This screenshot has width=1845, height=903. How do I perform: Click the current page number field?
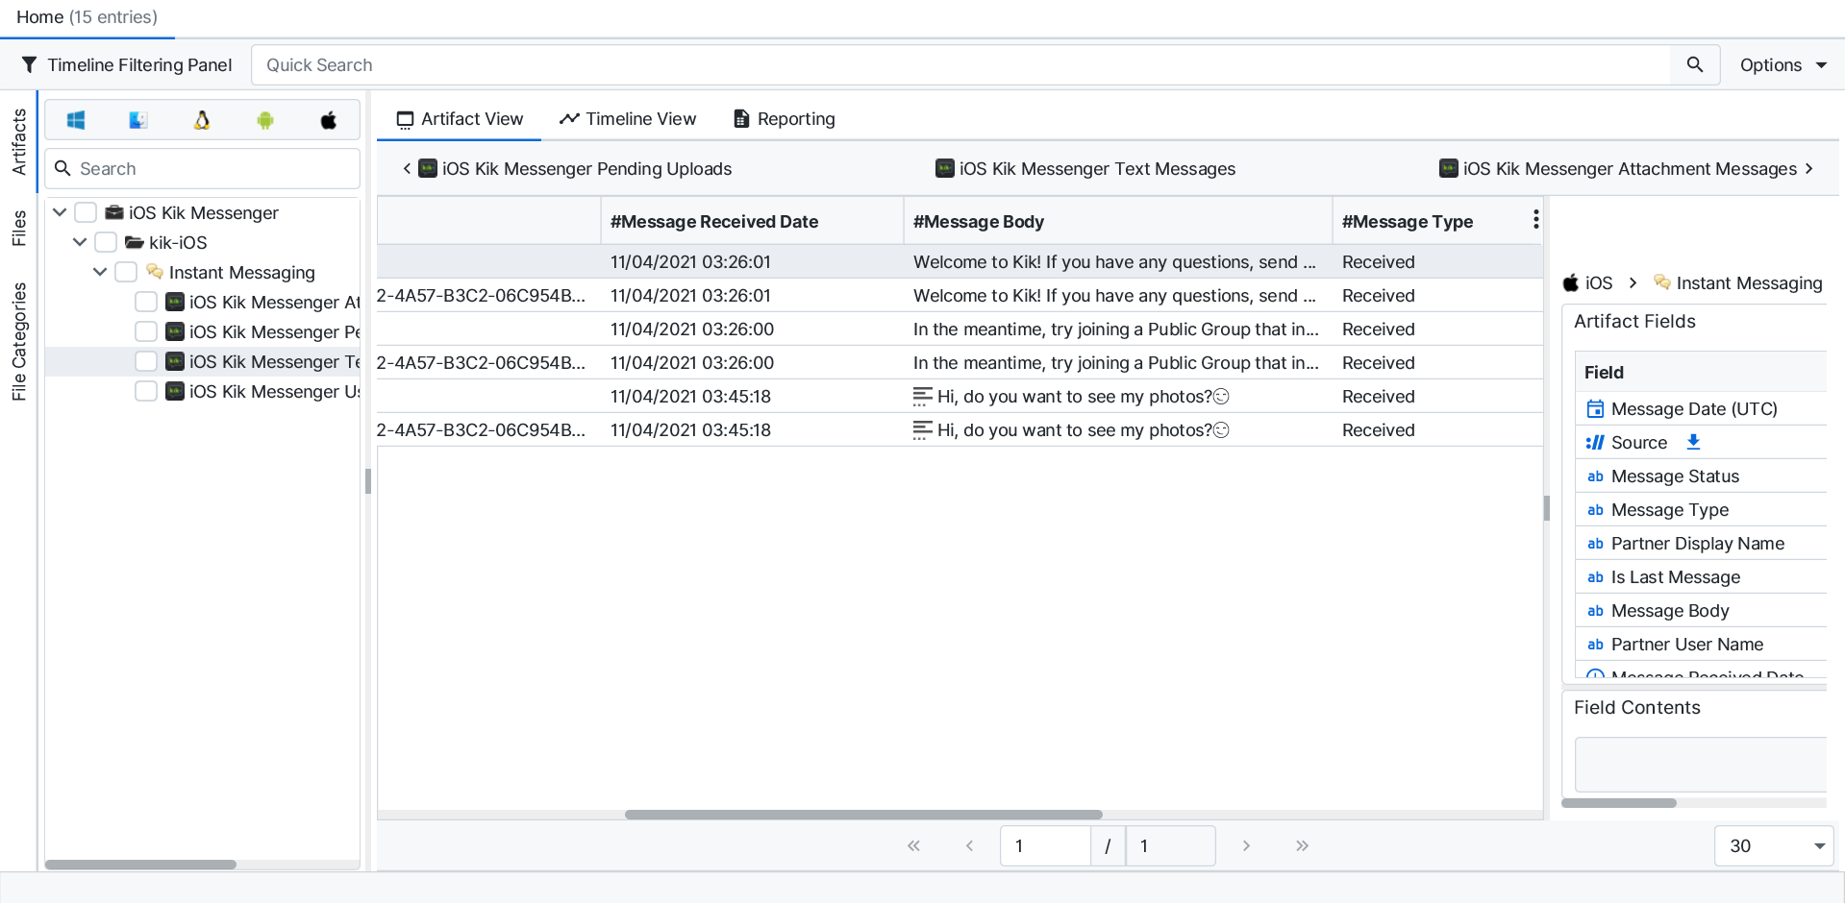click(x=1045, y=845)
